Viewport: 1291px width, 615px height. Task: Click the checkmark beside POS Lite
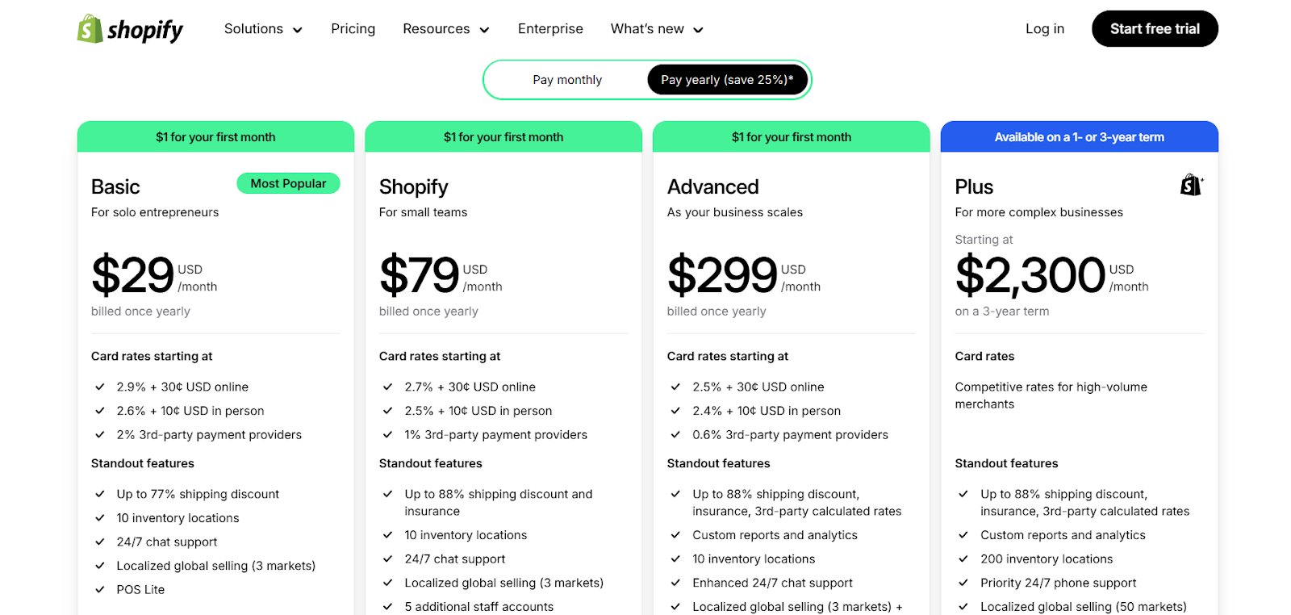coord(100,589)
